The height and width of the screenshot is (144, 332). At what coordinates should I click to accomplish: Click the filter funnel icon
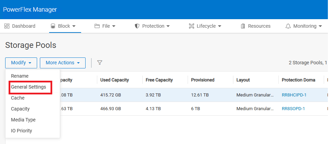coord(100,63)
